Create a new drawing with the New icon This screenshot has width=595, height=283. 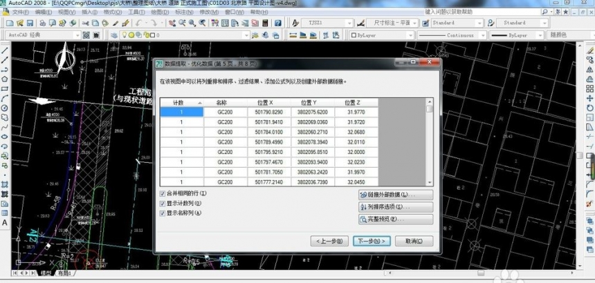click(10, 23)
